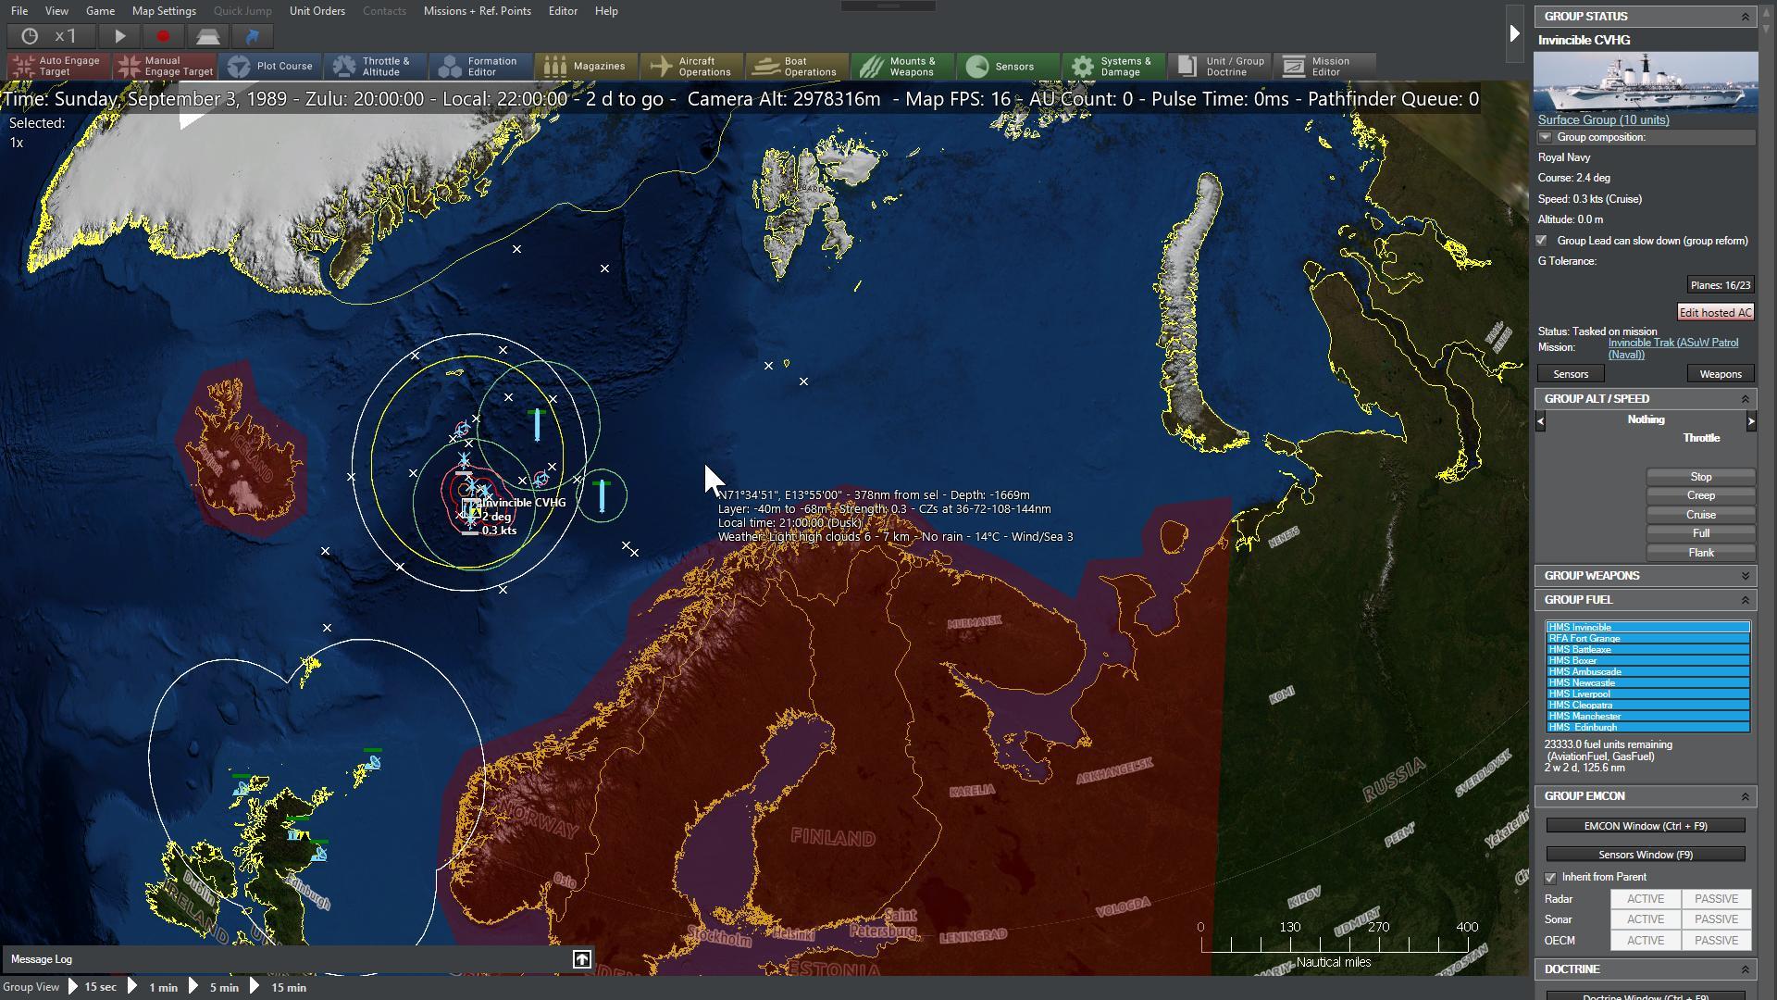Open the Magazines panel
This screenshot has width=1777, height=1000.
click(586, 66)
